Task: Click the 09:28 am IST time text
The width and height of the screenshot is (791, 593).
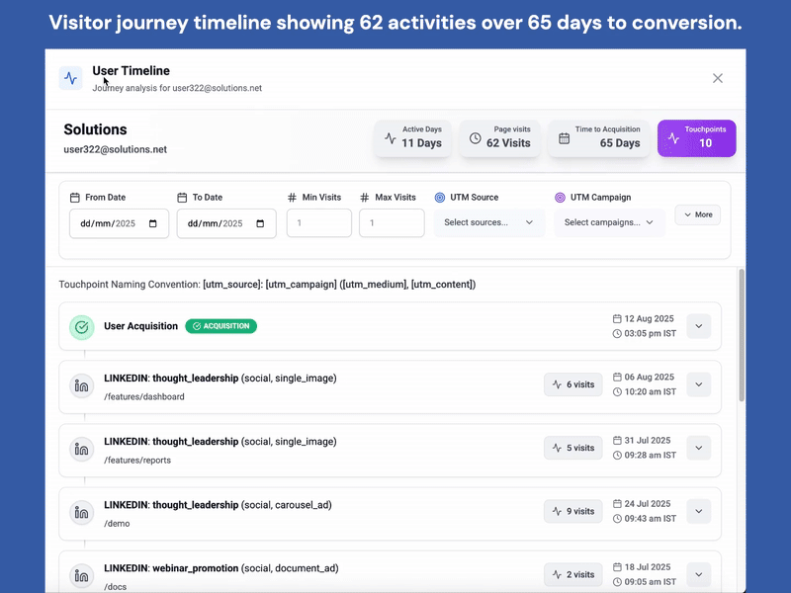Action: tap(651, 456)
